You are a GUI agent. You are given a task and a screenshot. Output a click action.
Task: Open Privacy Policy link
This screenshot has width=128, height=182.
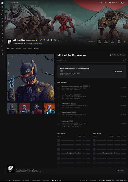point(46,180)
